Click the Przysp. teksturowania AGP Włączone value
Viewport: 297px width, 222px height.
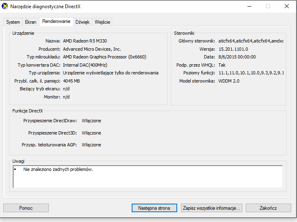(x=91, y=145)
